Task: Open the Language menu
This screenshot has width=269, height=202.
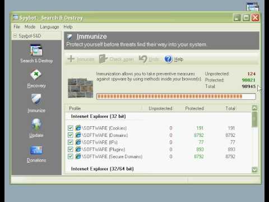Action: [49, 27]
